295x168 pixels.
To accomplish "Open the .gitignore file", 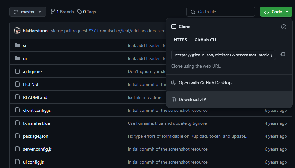I will tap(32, 71).
